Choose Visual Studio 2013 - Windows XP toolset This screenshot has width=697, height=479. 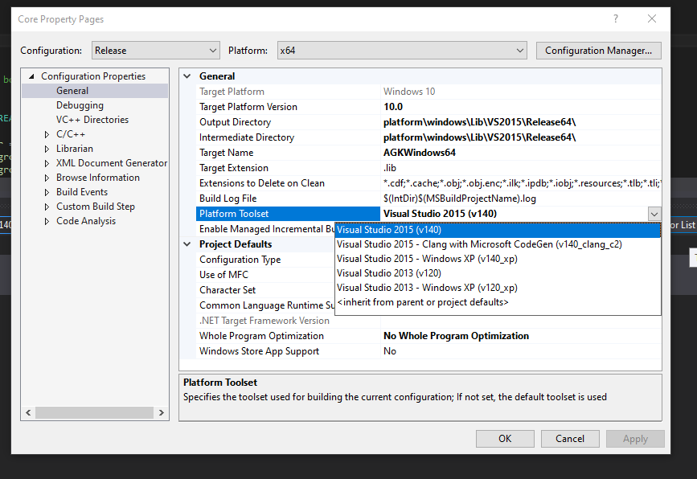(498, 288)
